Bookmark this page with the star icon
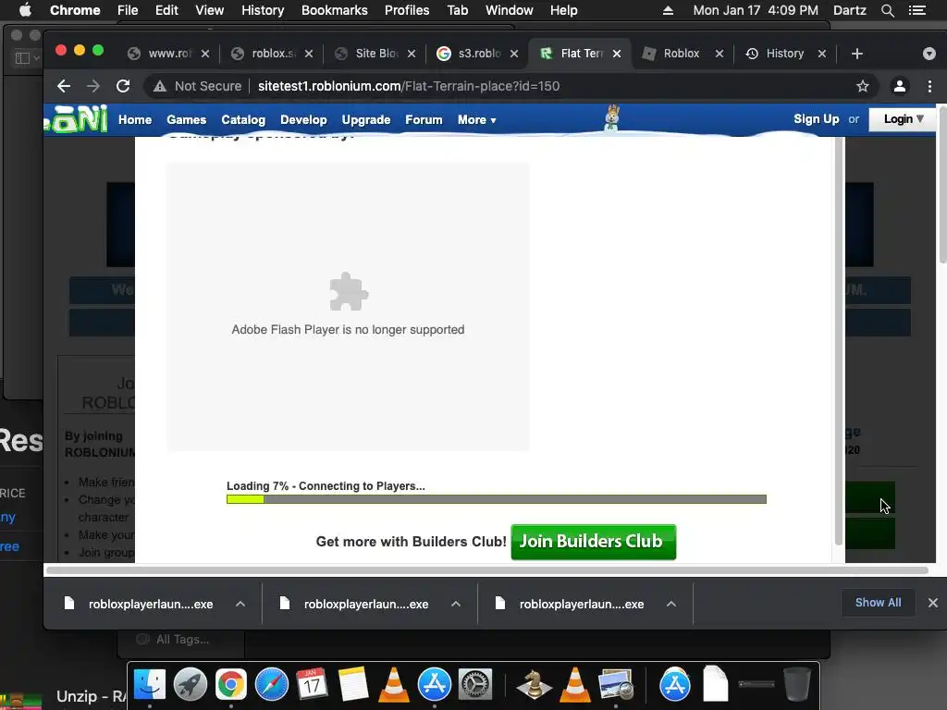This screenshot has width=947, height=710. 863,86
